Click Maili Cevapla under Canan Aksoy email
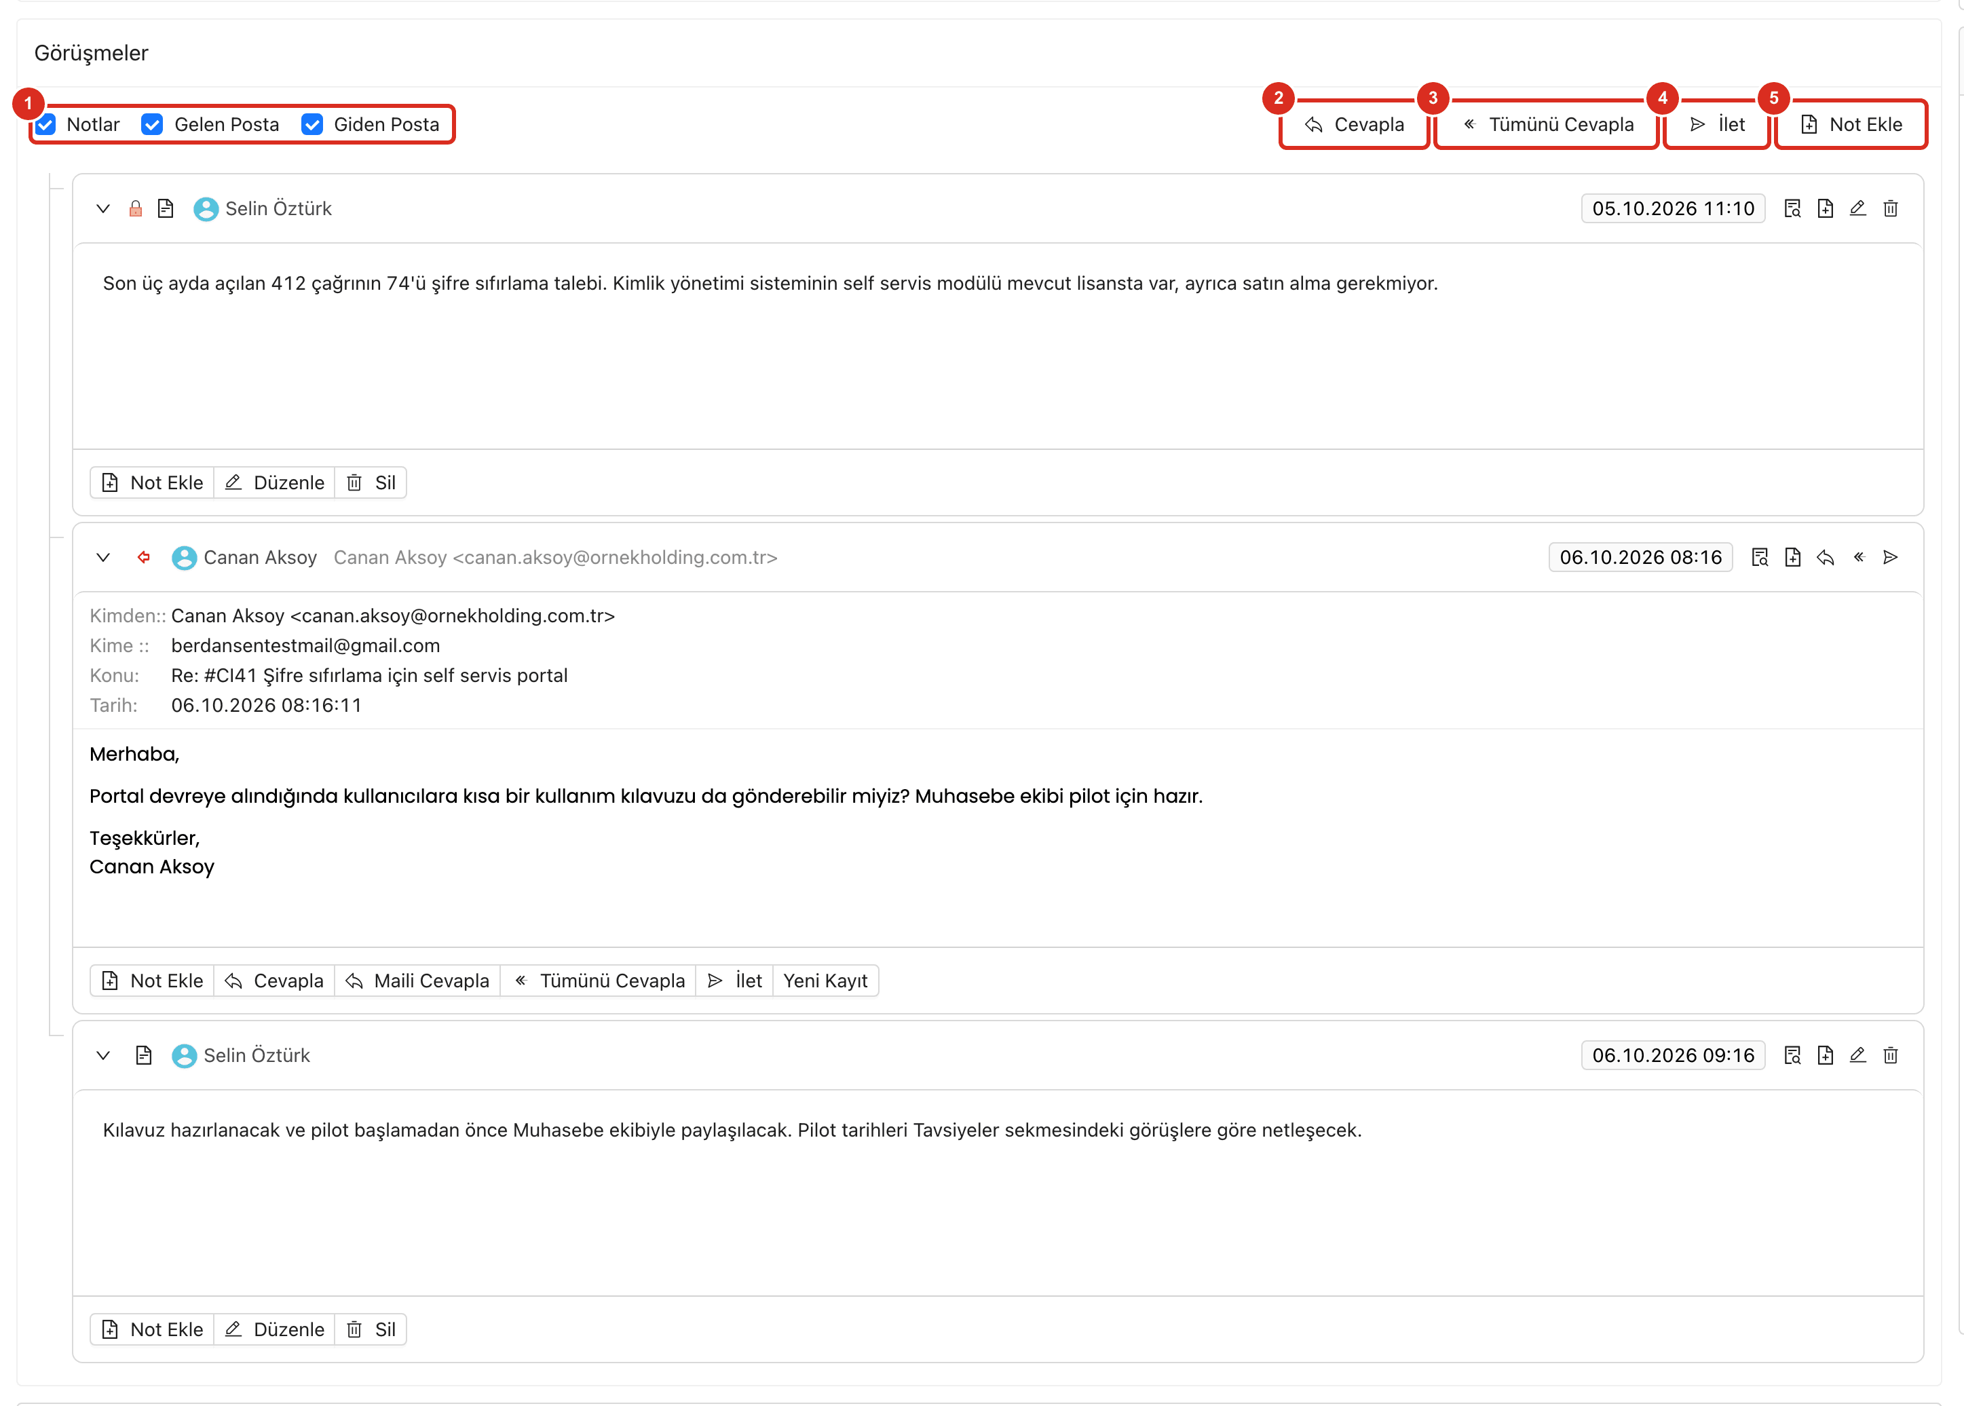Screen dimensions: 1964x1406 click(417, 981)
